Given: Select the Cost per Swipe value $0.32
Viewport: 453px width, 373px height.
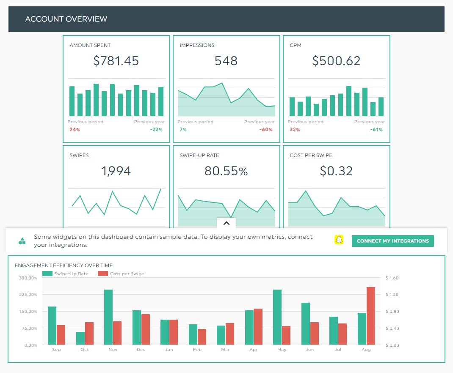Looking at the screenshot, I should (x=336, y=171).
